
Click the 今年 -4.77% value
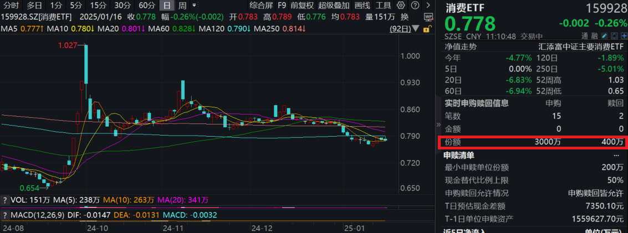click(519, 58)
